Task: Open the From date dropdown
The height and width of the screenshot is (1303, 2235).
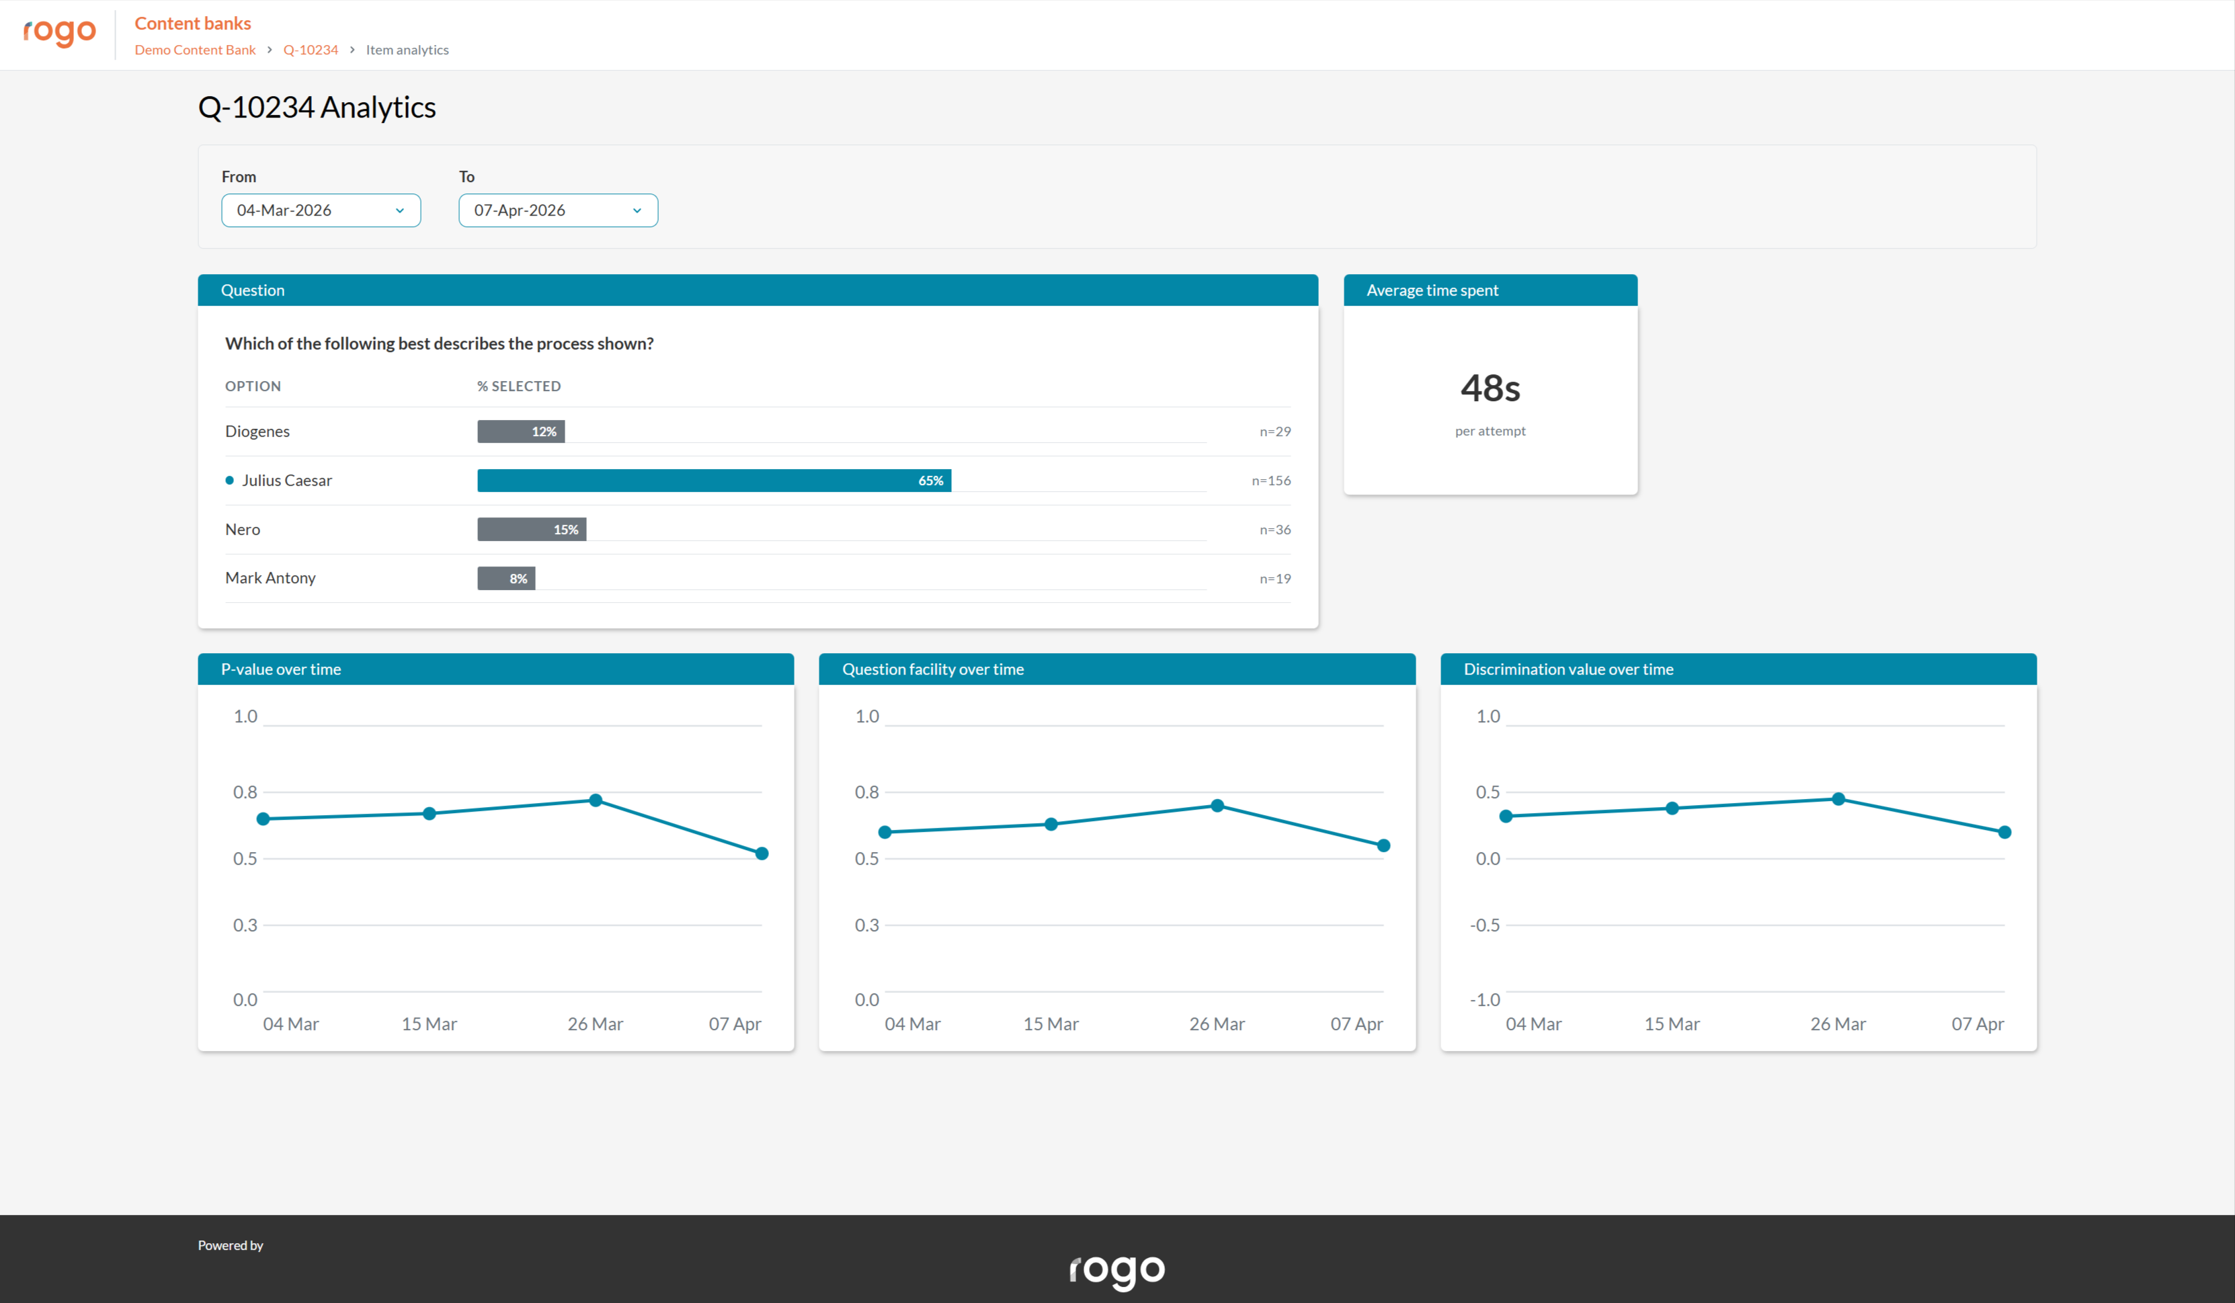Action: (321, 210)
